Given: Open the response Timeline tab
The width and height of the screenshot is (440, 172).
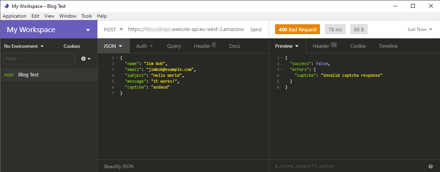Looking at the screenshot, I should point(388,46).
